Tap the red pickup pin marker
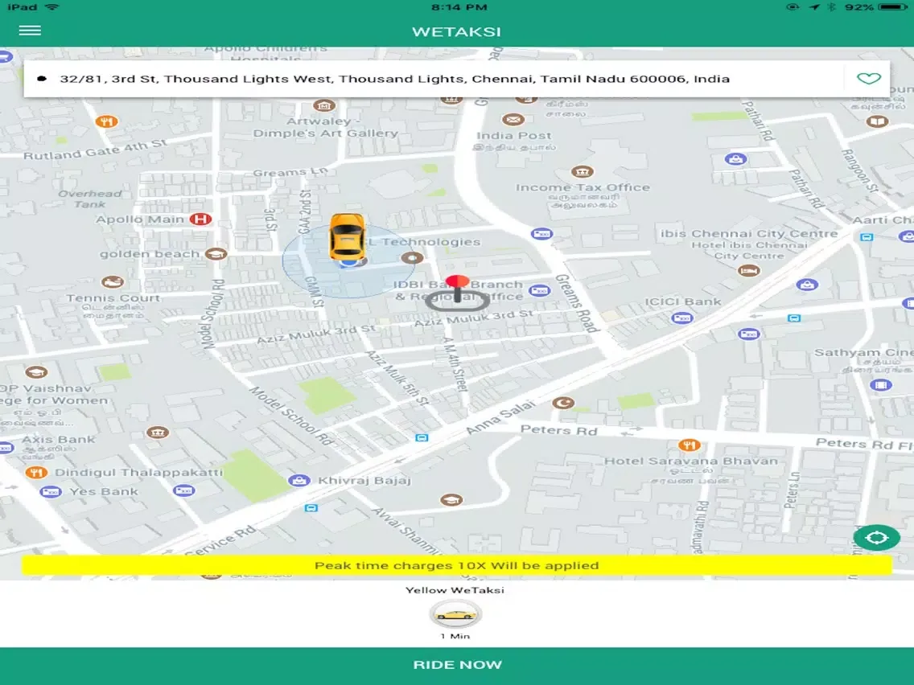This screenshot has height=685, width=914. [x=458, y=292]
